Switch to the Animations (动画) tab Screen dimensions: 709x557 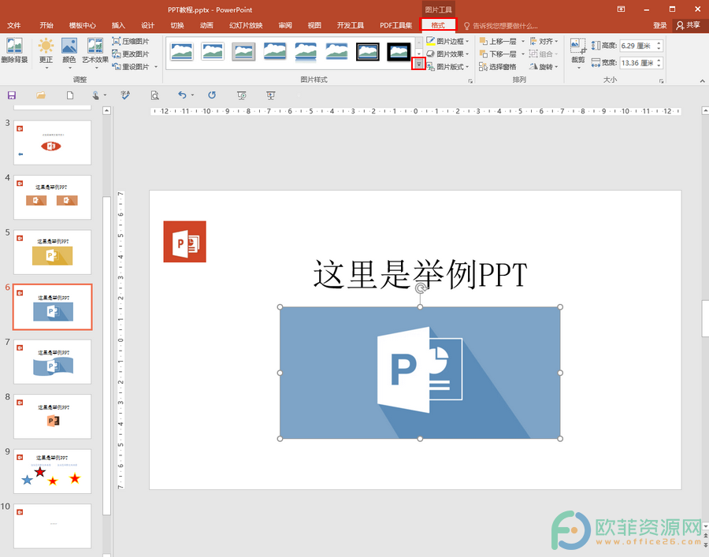click(206, 25)
